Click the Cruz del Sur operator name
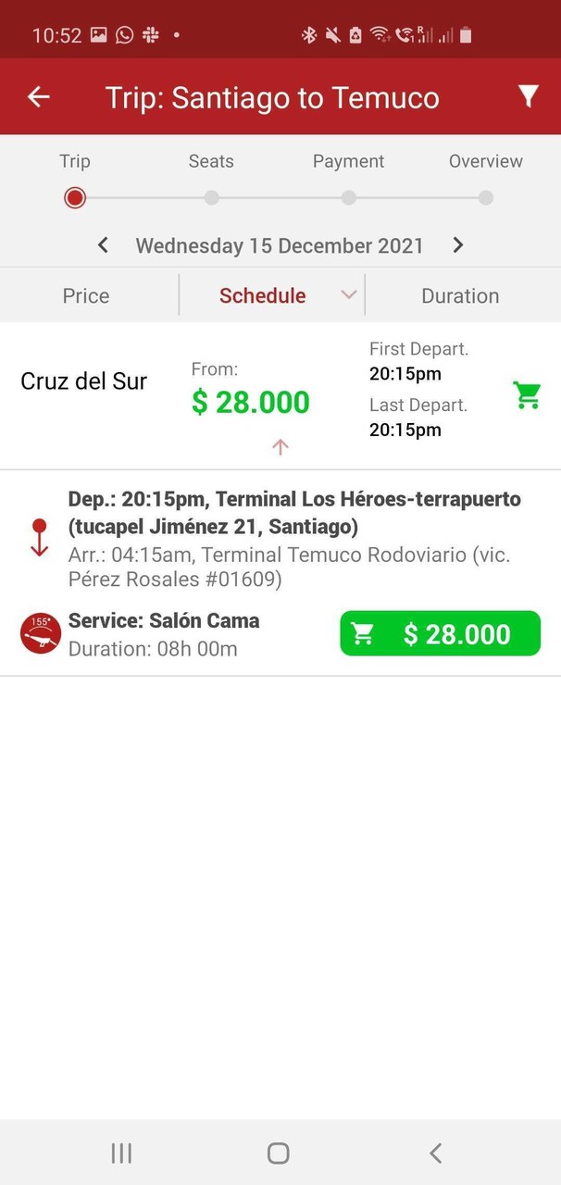This screenshot has width=561, height=1185. 83,380
